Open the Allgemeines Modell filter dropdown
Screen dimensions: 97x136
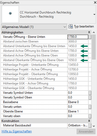point(34,27)
